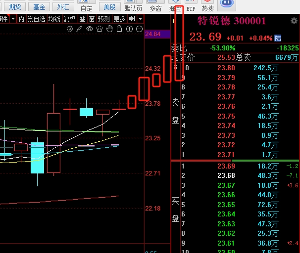300x253 pixels.
Task: Open quote panel settings gear
Action: (x=294, y=21)
